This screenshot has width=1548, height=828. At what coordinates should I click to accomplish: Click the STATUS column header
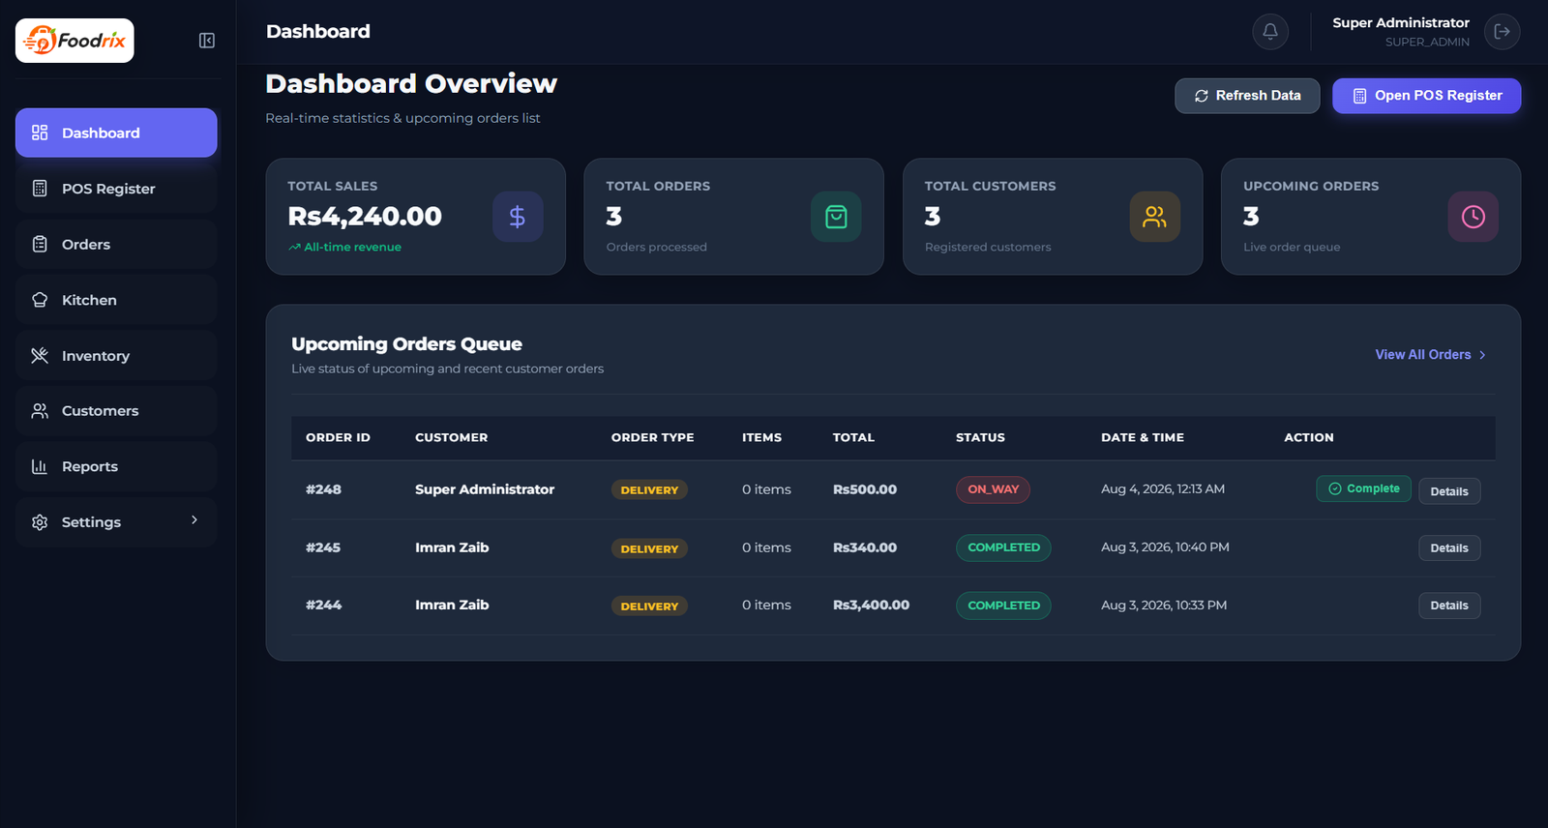click(980, 437)
